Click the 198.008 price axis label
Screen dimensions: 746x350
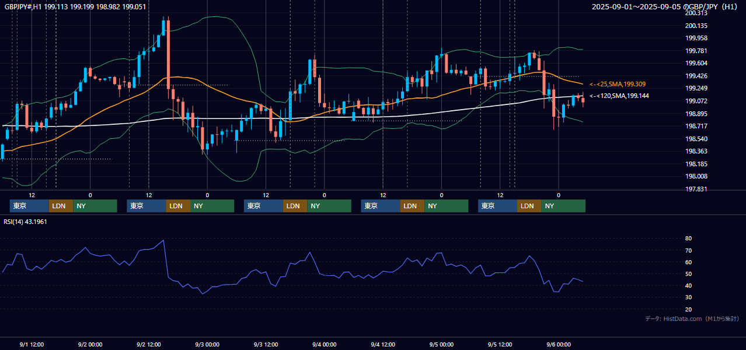point(696,176)
